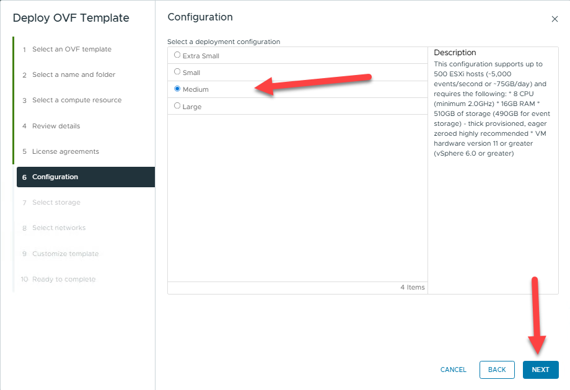
Task: Open step 2 Select a name and folder
Action: [73, 74]
